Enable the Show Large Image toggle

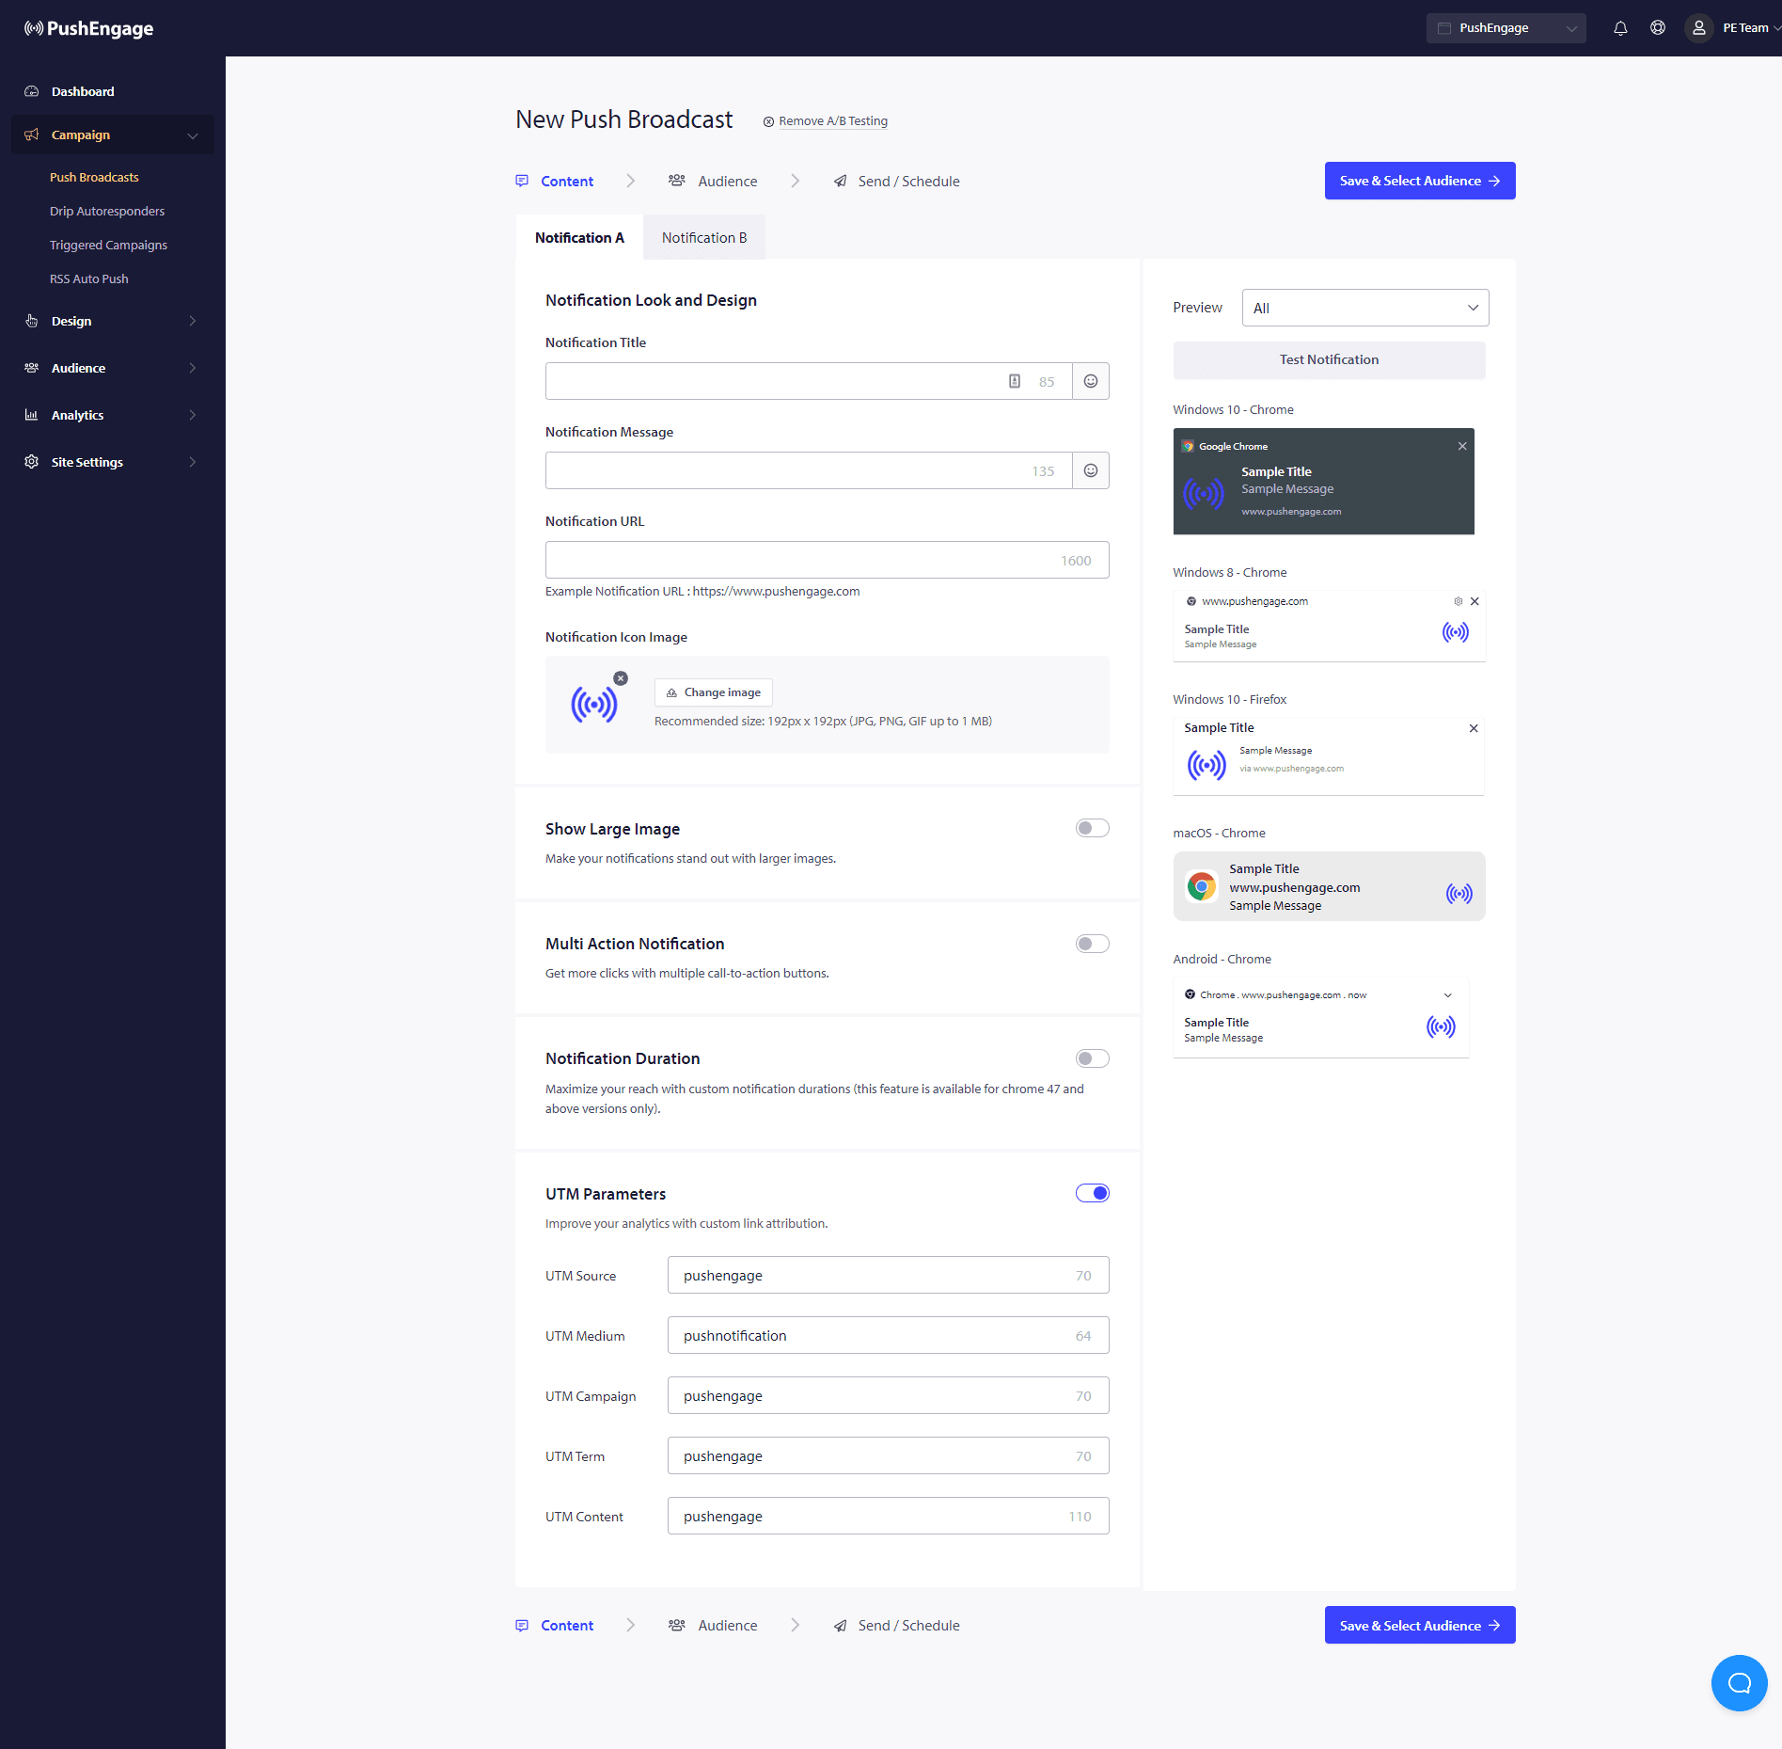click(x=1092, y=828)
